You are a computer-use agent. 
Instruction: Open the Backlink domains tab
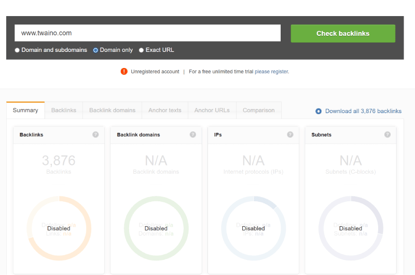click(x=112, y=110)
